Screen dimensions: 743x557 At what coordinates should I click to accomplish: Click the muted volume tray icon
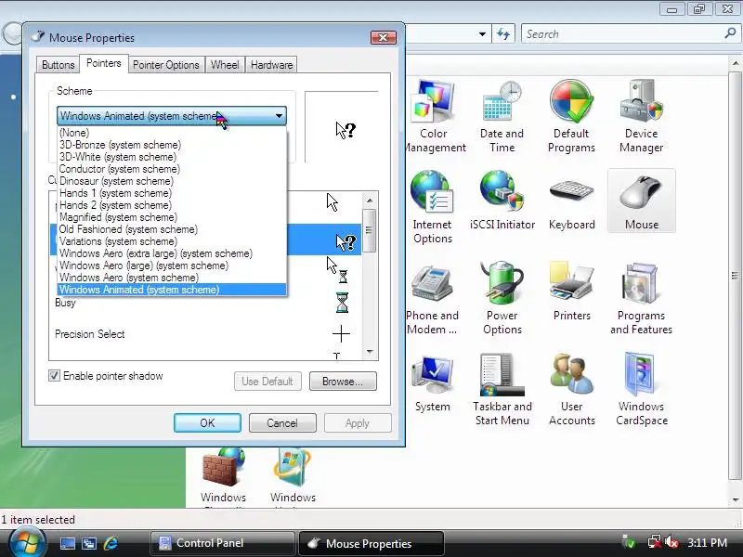(671, 542)
